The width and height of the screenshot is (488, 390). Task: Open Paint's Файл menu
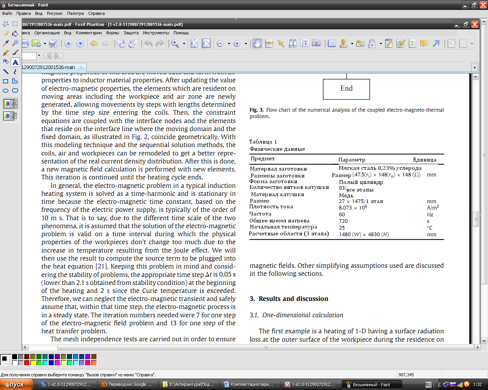pyautogui.click(x=7, y=13)
